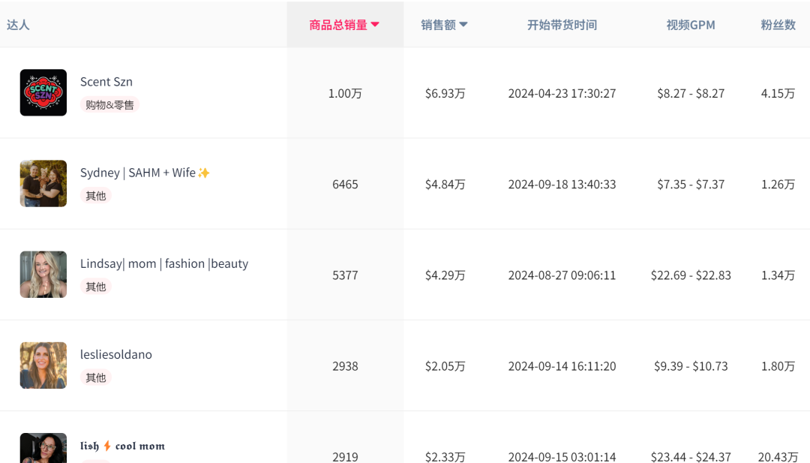Select Lindsay's profile picture
The width and height of the screenshot is (810, 463).
click(x=43, y=274)
